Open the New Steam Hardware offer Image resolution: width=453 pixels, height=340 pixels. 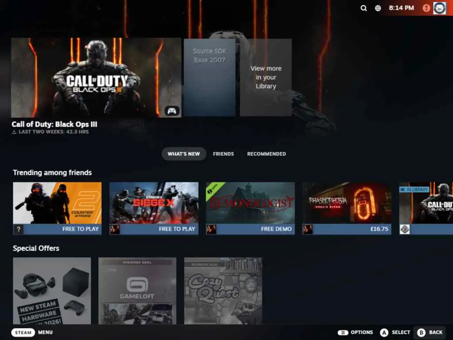pyautogui.click(x=52, y=291)
